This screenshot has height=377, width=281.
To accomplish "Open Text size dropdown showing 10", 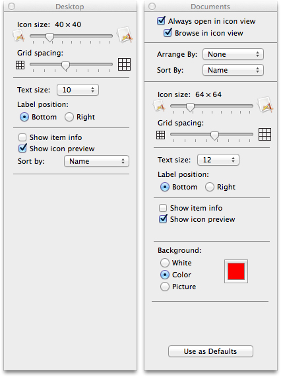I will 78,90.
